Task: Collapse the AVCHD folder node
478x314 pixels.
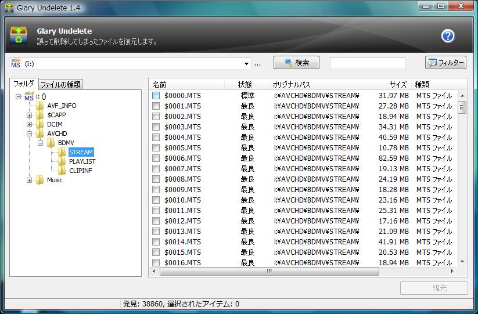Action: point(29,133)
